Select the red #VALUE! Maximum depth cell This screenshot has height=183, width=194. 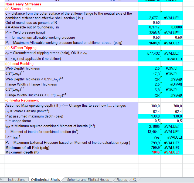(x=172, y=152)
